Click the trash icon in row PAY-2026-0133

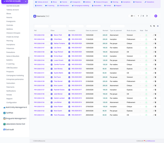tap(155, 106)
